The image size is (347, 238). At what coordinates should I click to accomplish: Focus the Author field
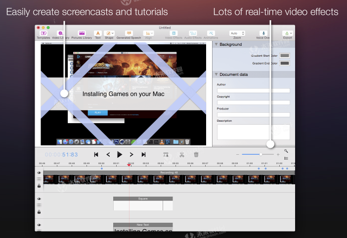point(254,91)
